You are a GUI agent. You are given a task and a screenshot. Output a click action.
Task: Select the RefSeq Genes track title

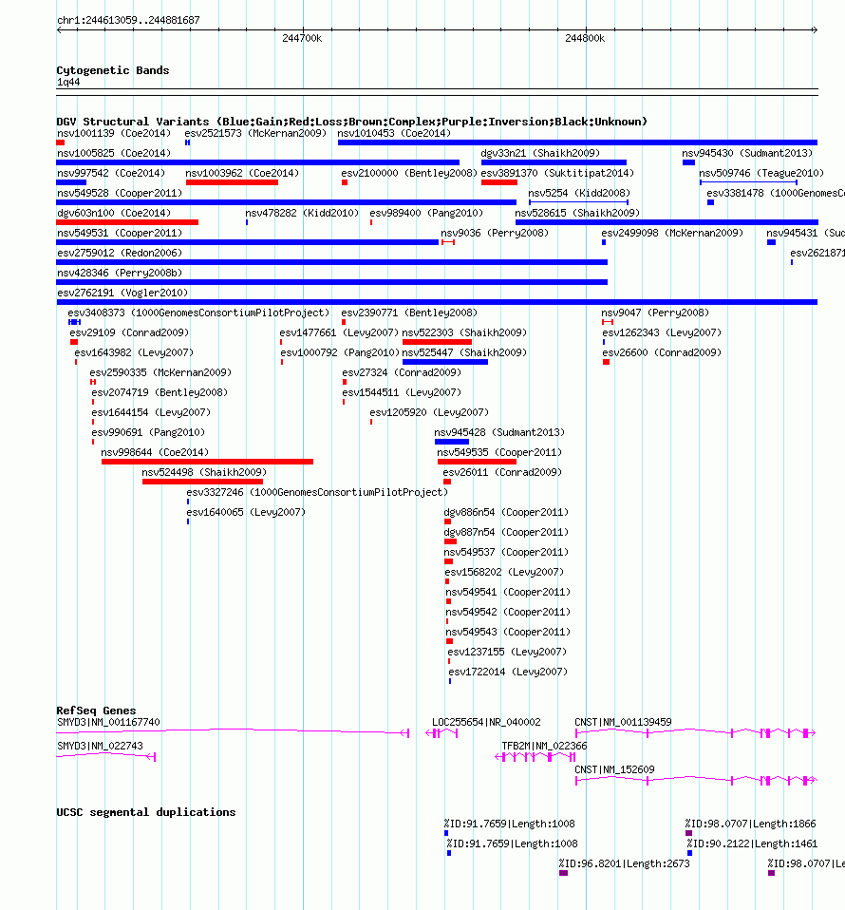96,711
